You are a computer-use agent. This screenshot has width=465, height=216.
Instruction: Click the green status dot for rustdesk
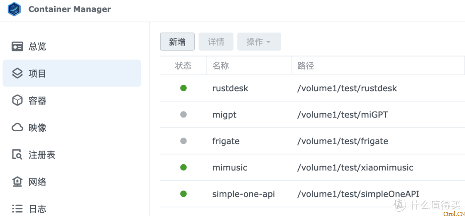click(x=183, y=88)
